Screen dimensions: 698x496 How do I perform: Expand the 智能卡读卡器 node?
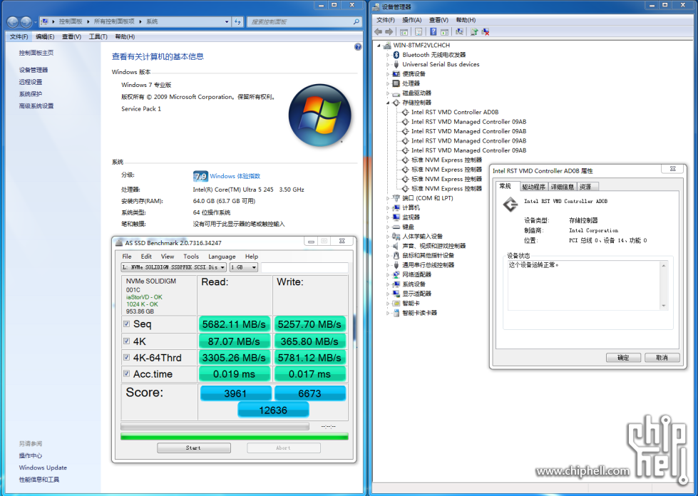(x=388, y=313)
